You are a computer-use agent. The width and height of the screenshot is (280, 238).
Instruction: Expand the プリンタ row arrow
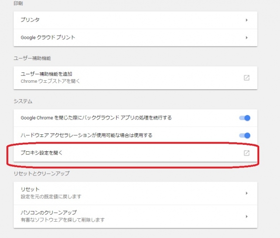tap(247, 20)
